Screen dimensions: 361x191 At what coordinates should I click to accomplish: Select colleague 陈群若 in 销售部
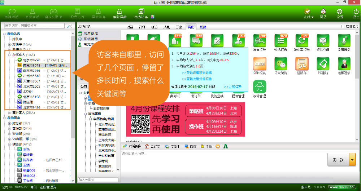tap(28, 160)
